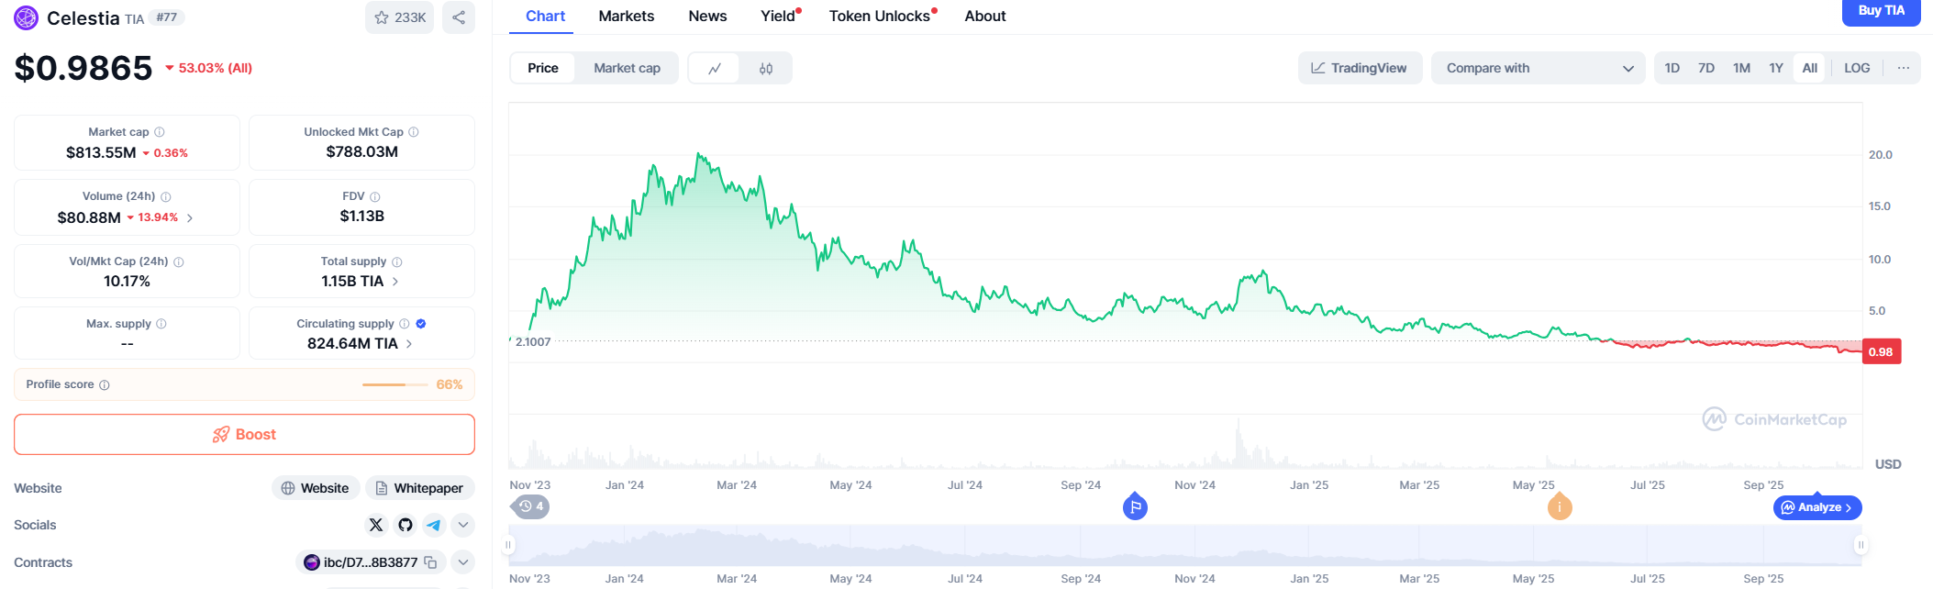Switch to candlestick chart view
Viewport: 1933px width, 589px height.
point(766,69)
